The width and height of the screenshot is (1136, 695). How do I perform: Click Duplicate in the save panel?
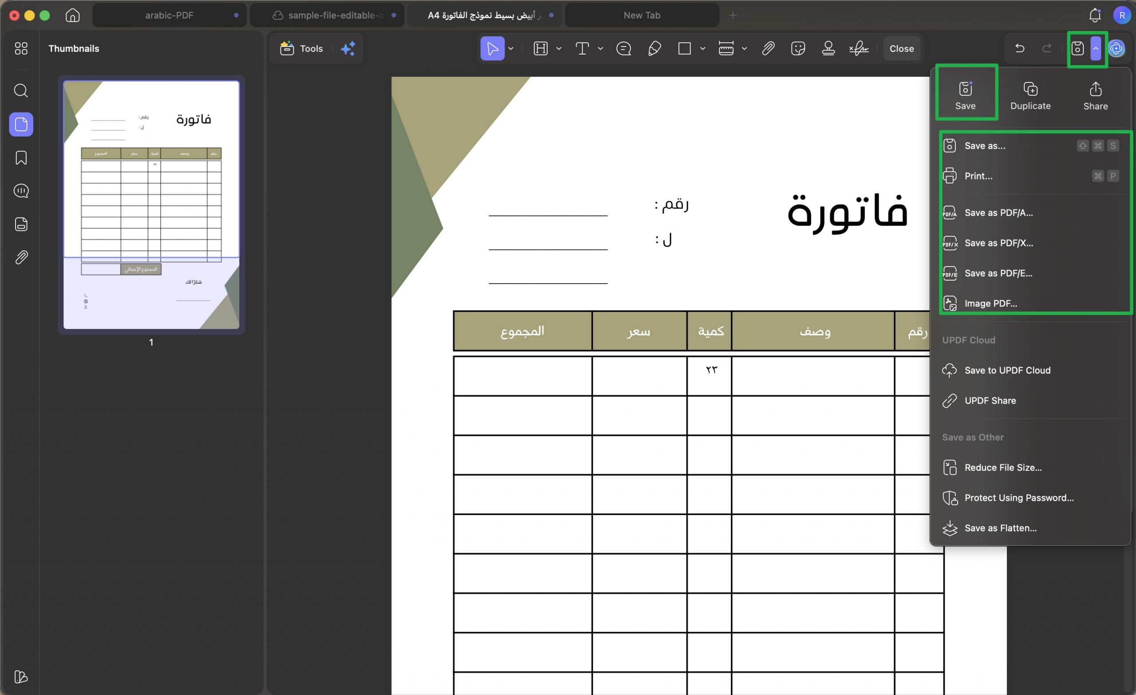point(1030,95)
